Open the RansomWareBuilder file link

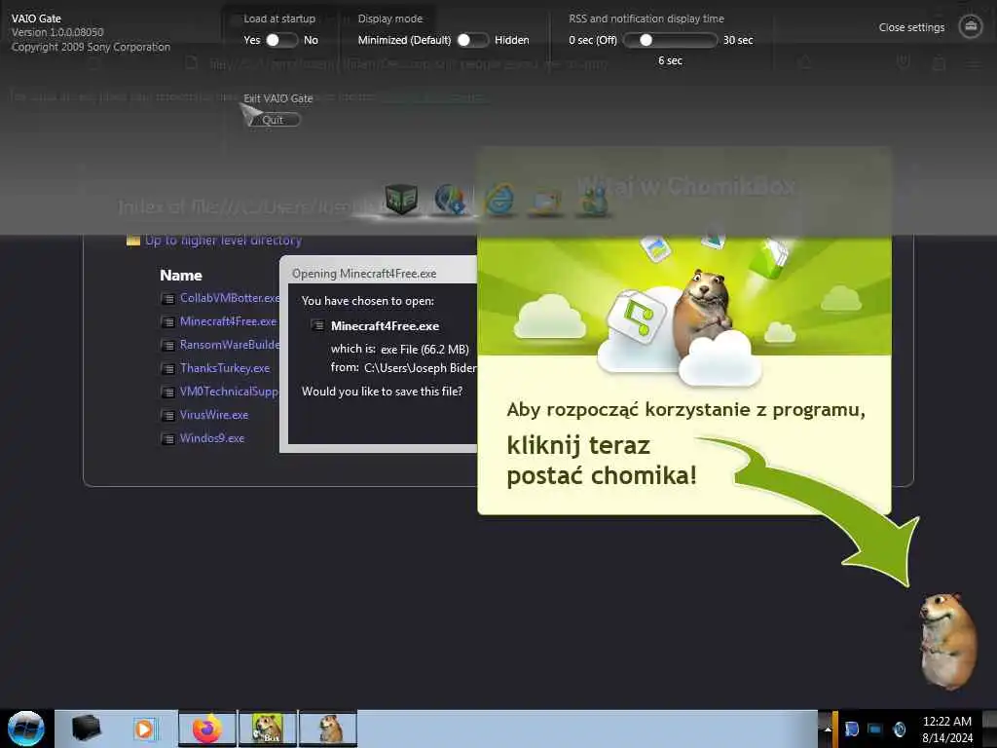[230, 345]
